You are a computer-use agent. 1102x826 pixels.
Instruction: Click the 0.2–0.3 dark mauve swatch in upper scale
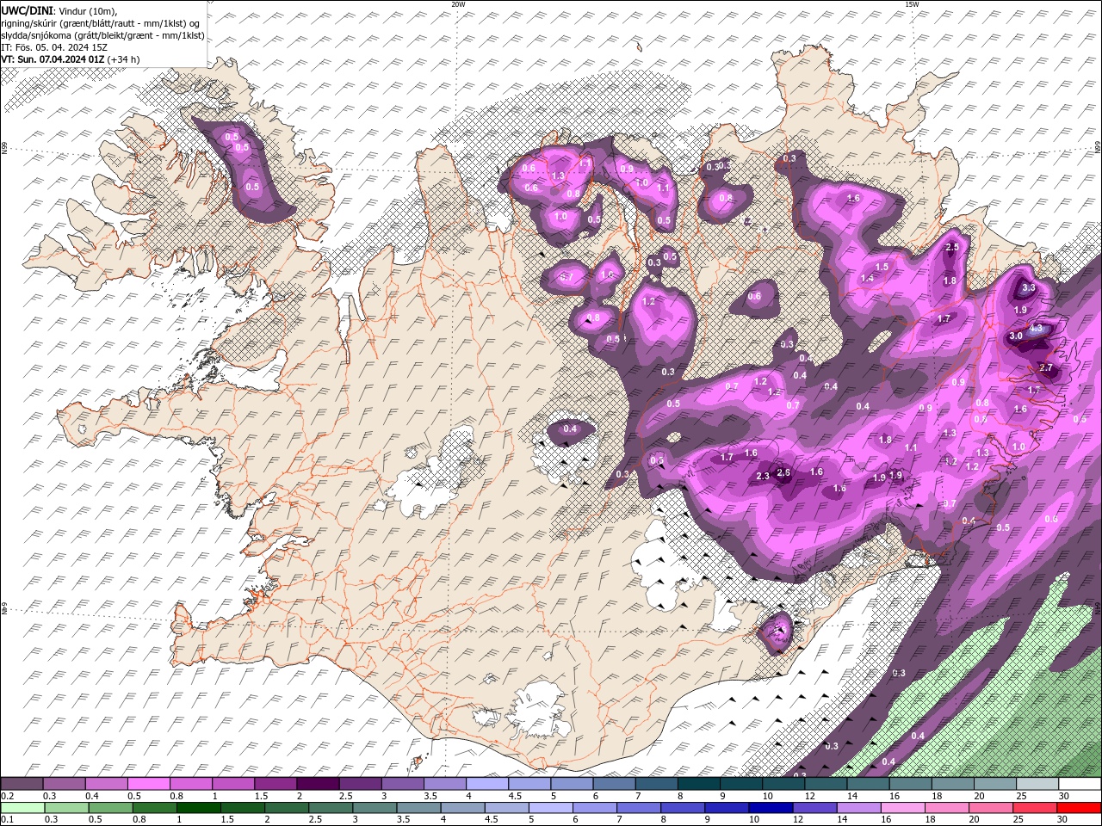[22, 784]
